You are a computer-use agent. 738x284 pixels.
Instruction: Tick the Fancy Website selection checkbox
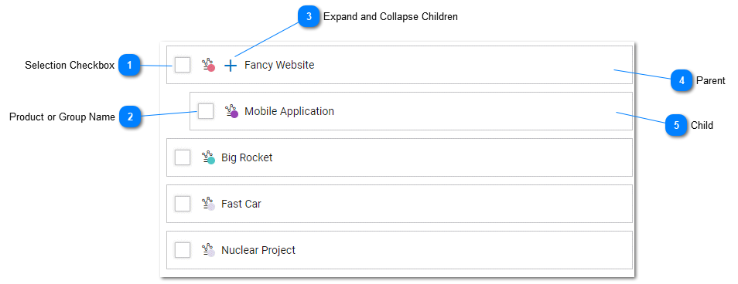(182, 65)
